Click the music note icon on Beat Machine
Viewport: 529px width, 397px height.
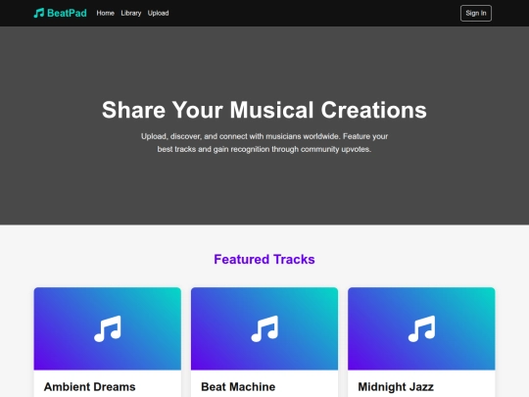point(264,328)
